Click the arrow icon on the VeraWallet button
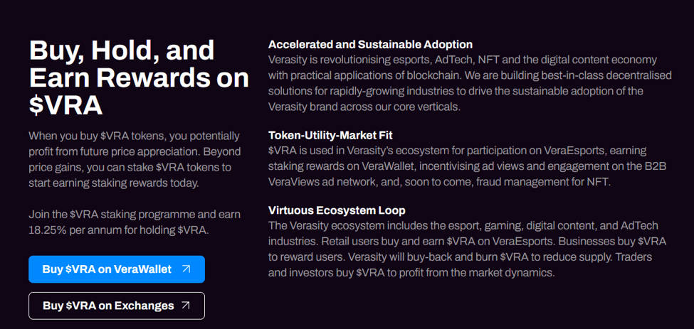The image size is (694, 329). [x=186, y=269]
